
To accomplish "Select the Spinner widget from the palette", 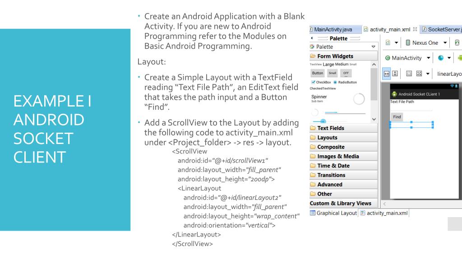I will click(x=319, y=96).
